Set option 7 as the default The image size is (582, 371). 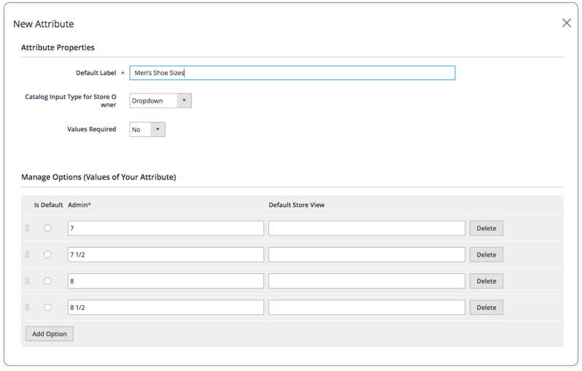point(47,228)
